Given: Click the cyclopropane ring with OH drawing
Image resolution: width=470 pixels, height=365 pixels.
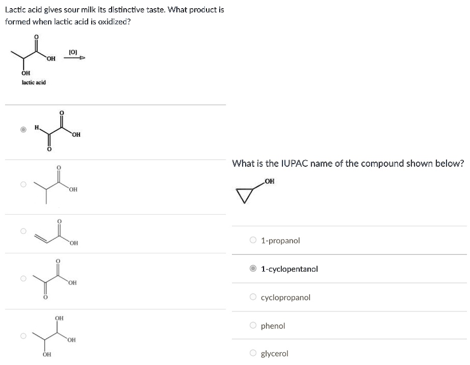Looking at the screenshot, I should pos(250,191).
